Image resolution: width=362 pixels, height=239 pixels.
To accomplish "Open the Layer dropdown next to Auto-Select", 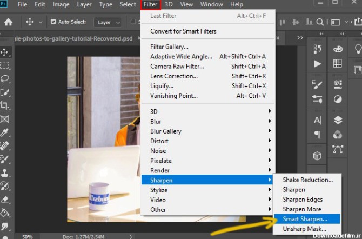I will click(x=107, y=22).
